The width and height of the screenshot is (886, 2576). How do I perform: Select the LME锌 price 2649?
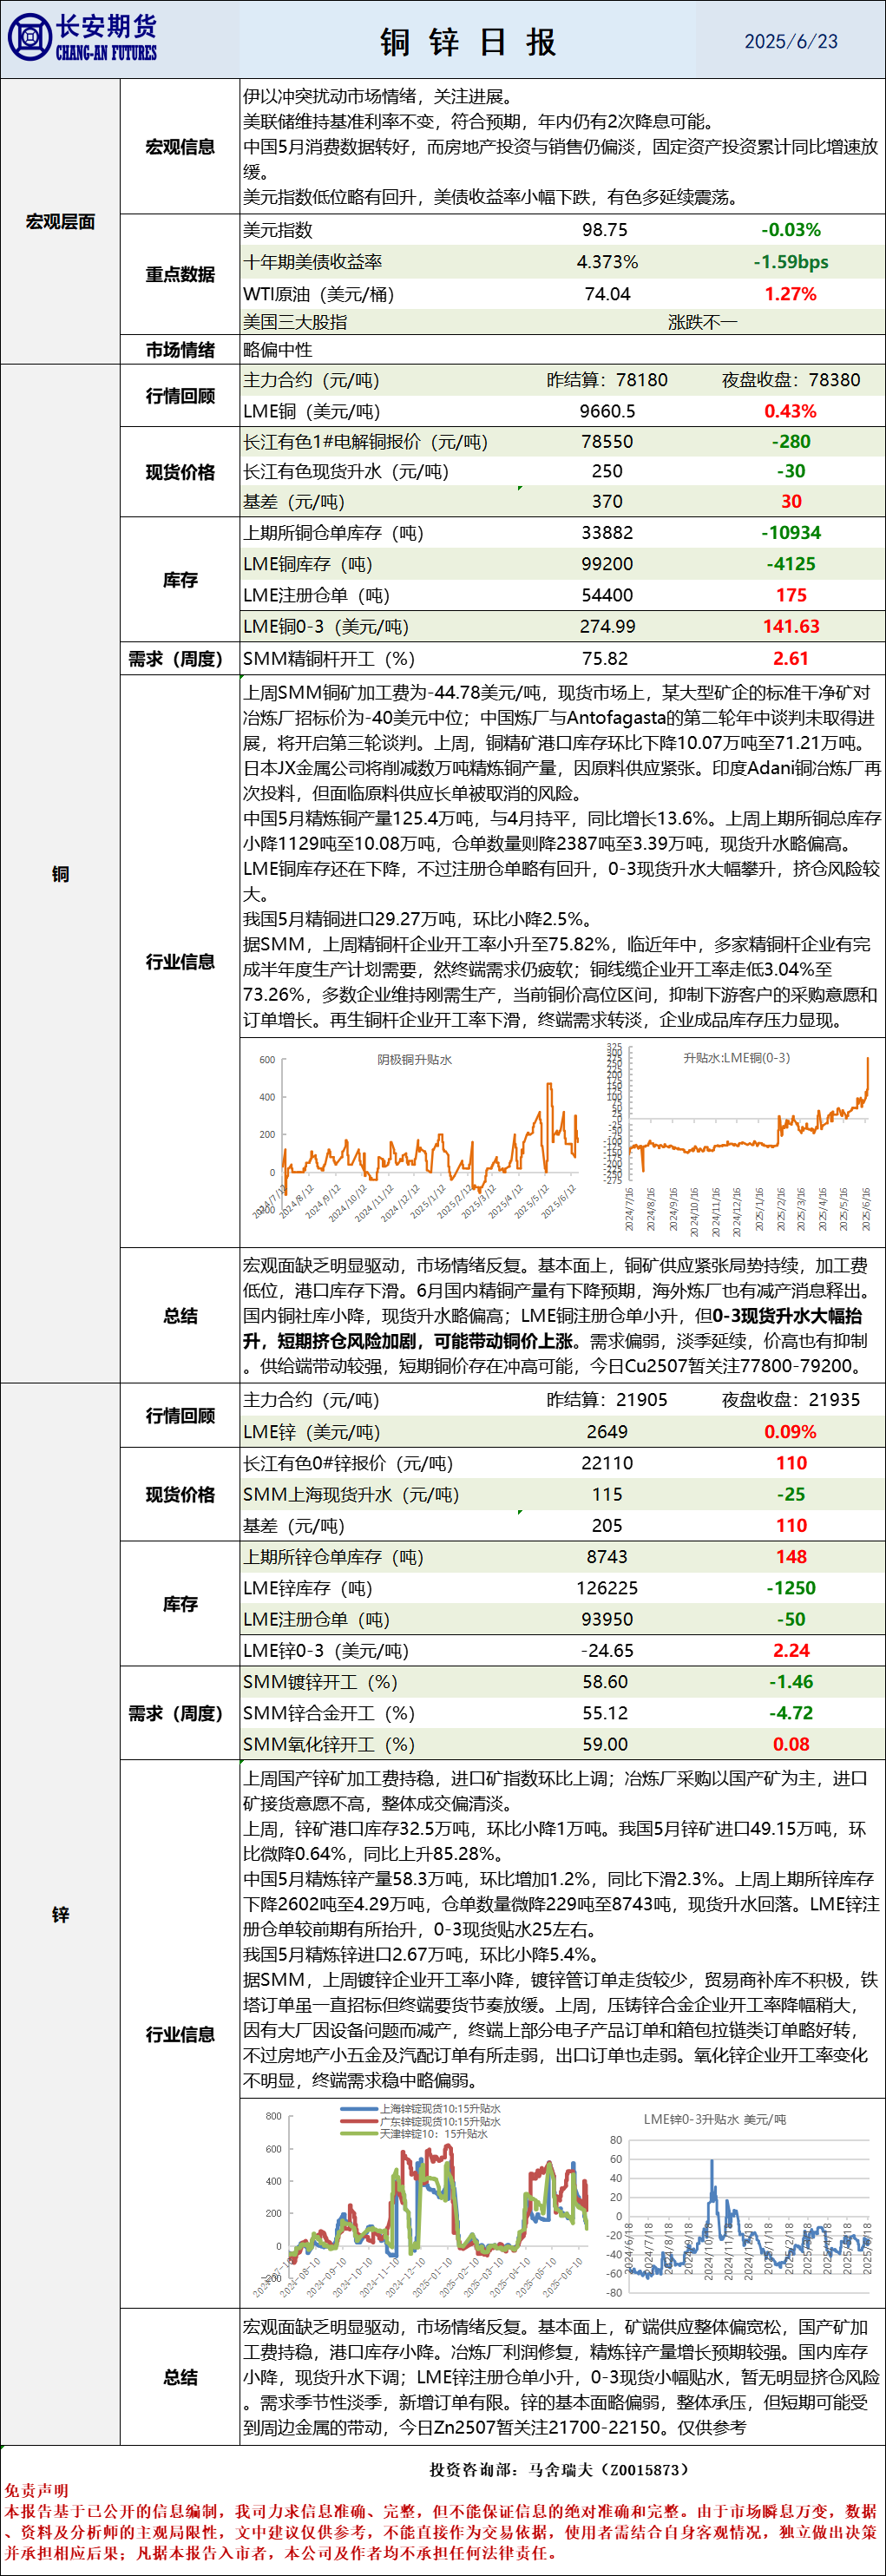click(607, 1432)
